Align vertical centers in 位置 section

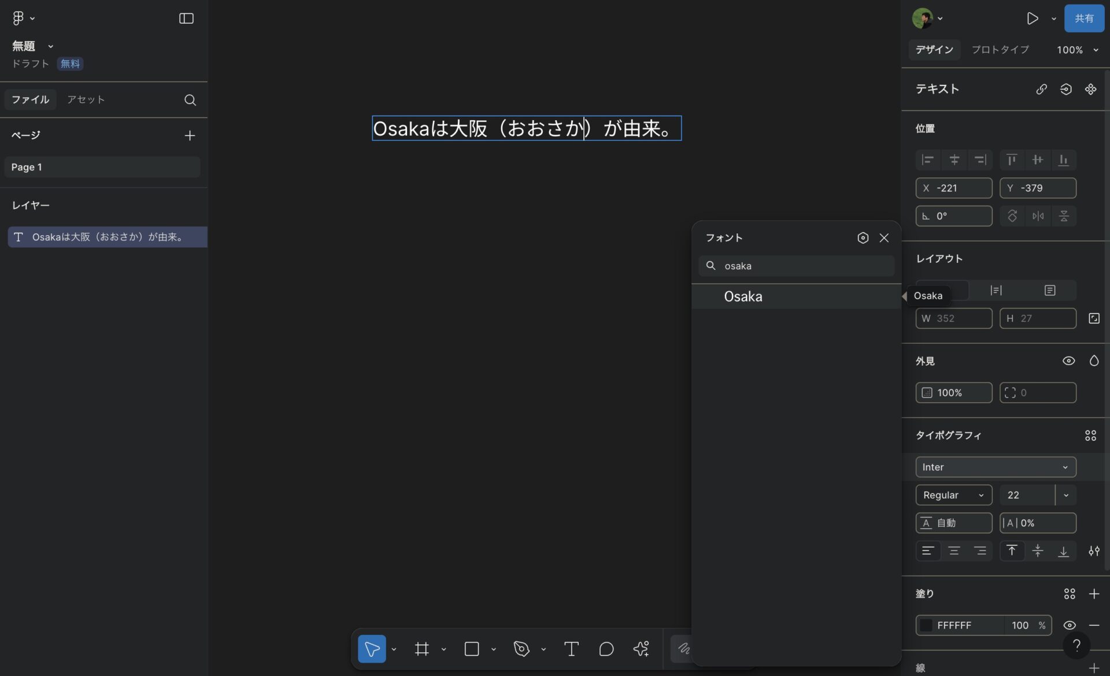(x=1038, y=160)
